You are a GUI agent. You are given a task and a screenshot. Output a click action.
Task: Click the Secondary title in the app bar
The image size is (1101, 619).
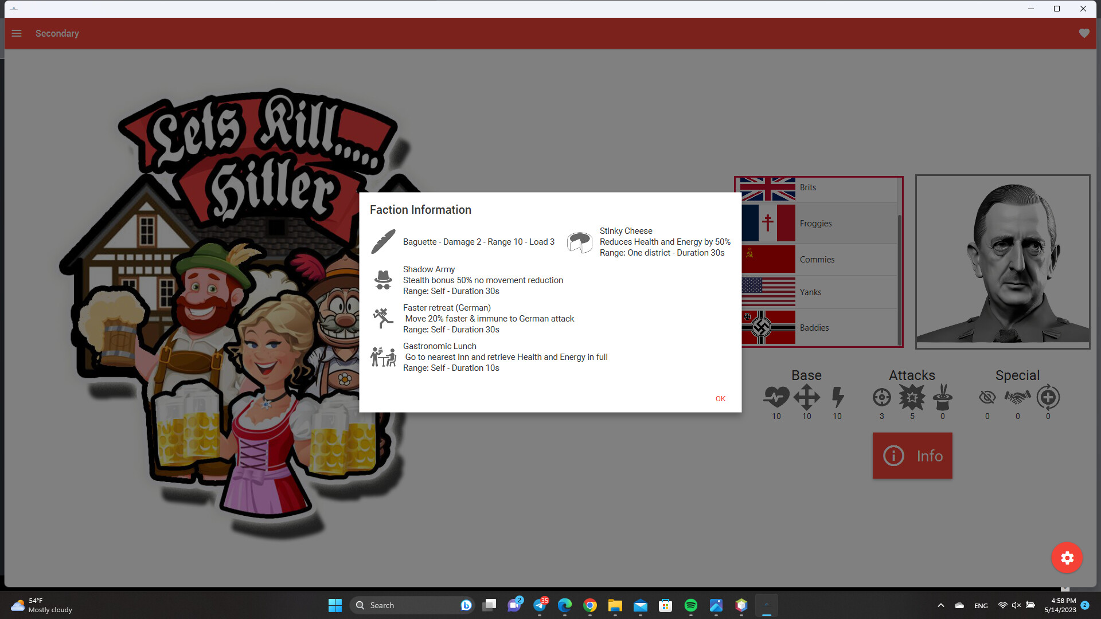click(x=57, y=33)
